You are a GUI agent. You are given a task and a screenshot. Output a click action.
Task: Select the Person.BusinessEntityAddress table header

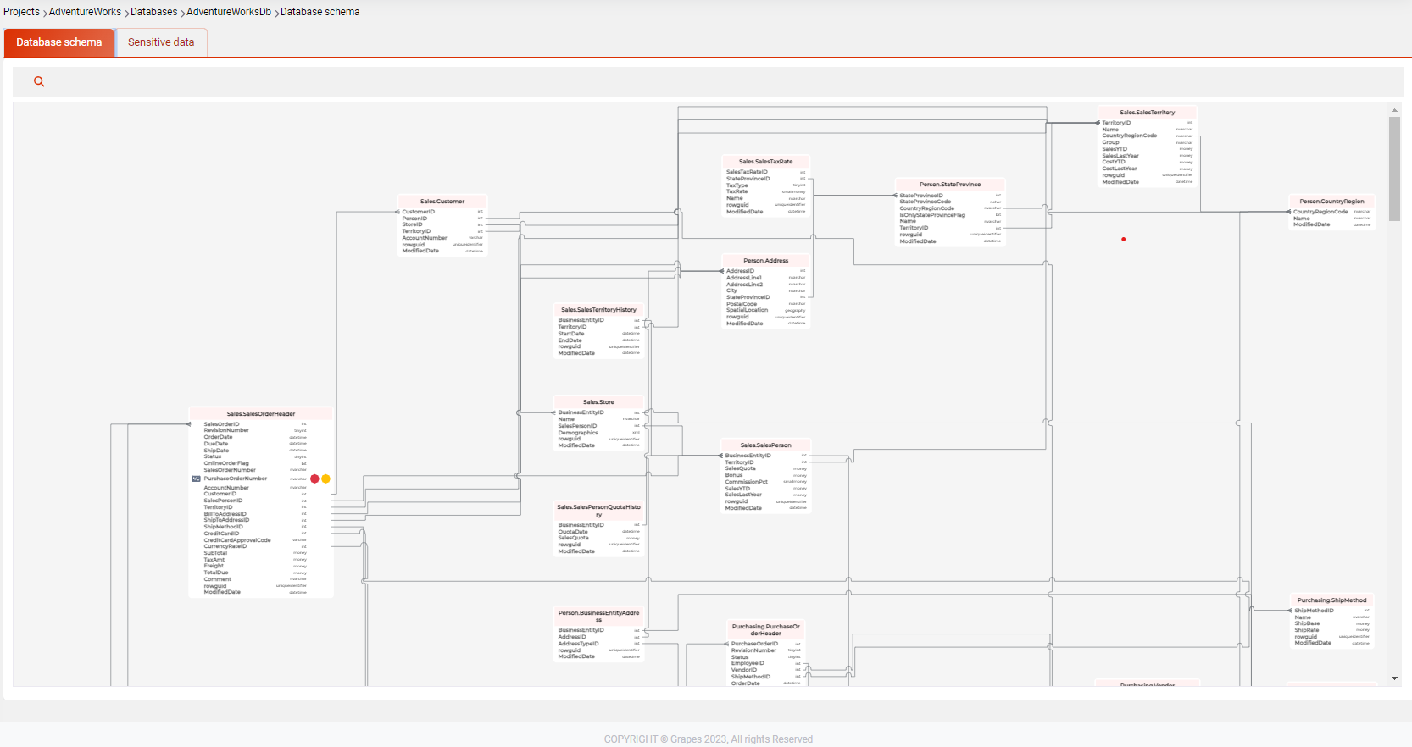tap(598, 617)
